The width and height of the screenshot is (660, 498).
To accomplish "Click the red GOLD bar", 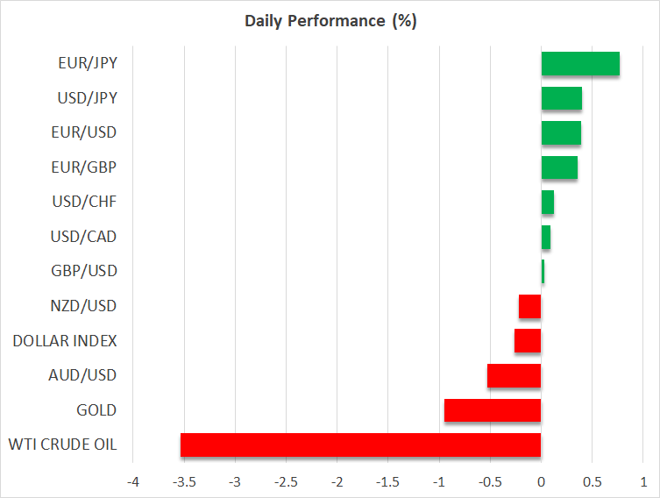I will (x=493, y=410).
